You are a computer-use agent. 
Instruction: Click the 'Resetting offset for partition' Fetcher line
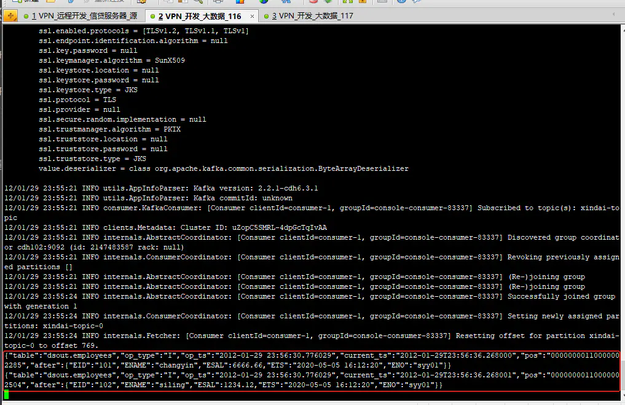(x=312, y=336)
